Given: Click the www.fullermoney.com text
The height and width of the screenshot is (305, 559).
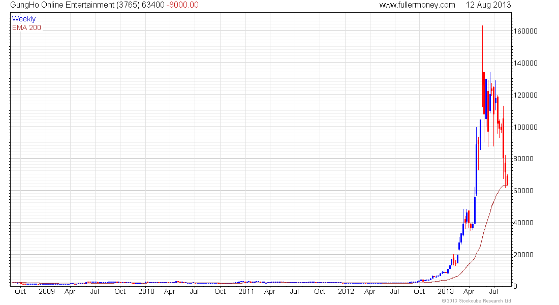Looking at the screenshot, I should [417, 5].
